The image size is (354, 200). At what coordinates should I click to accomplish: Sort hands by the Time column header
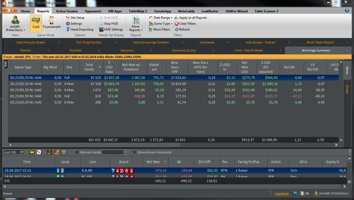coord(27,162)
